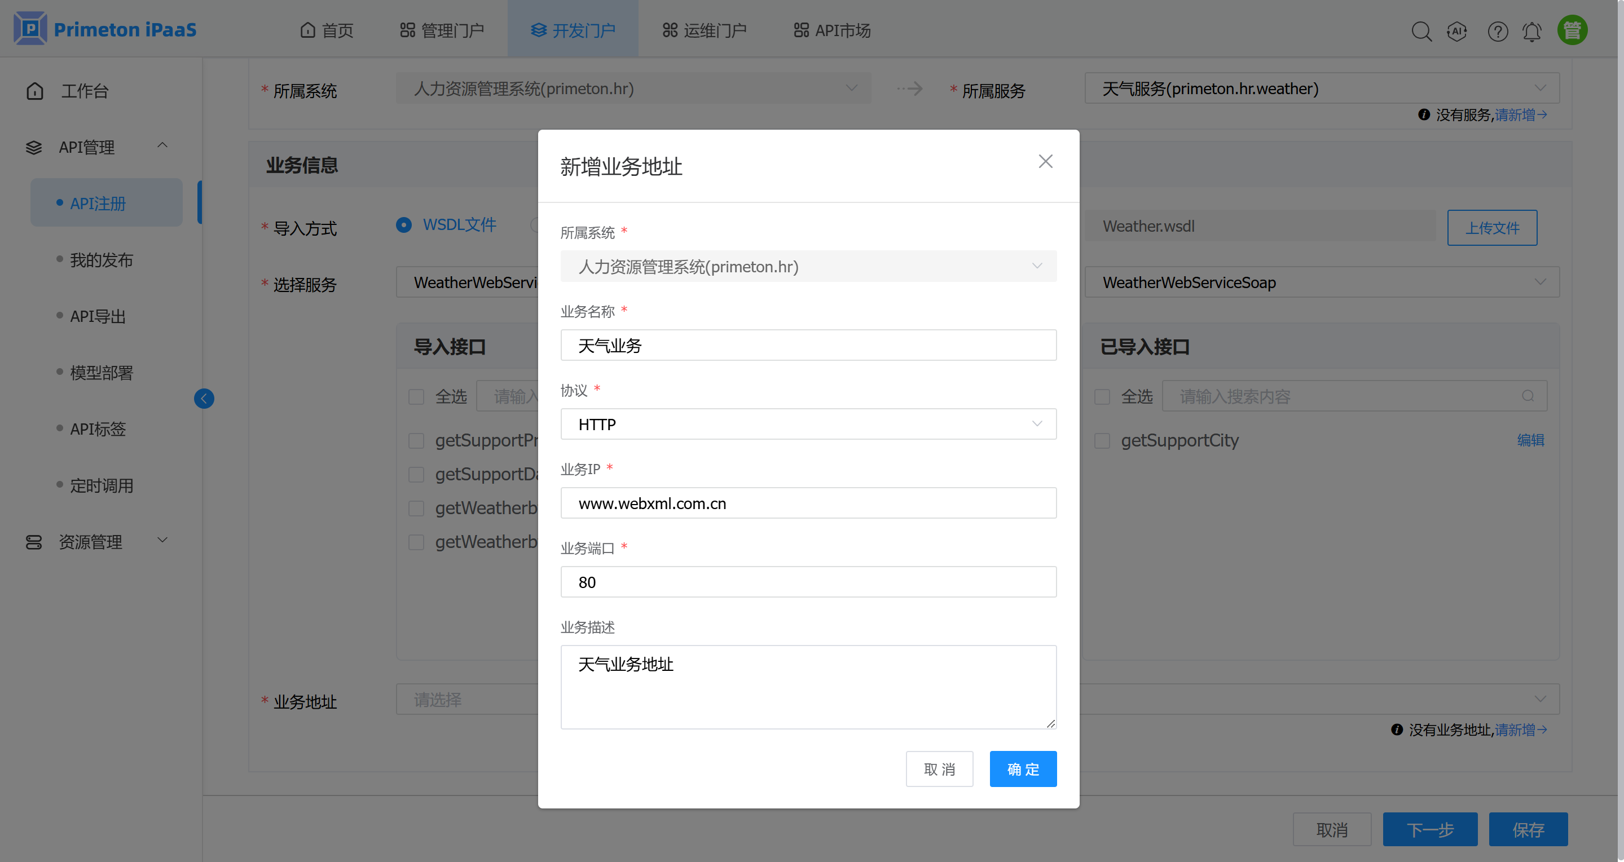The height and width of the screenshot is (862, 1624).
Task: Click the search magnifier icon in header
Action: point(1421,31)
